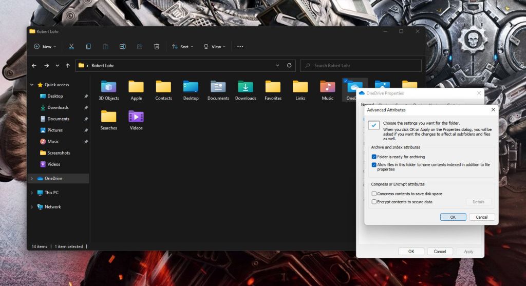
Task: Enable Encrypt contents to secure data
Action: pyautogui.click(x=374, y=202)
